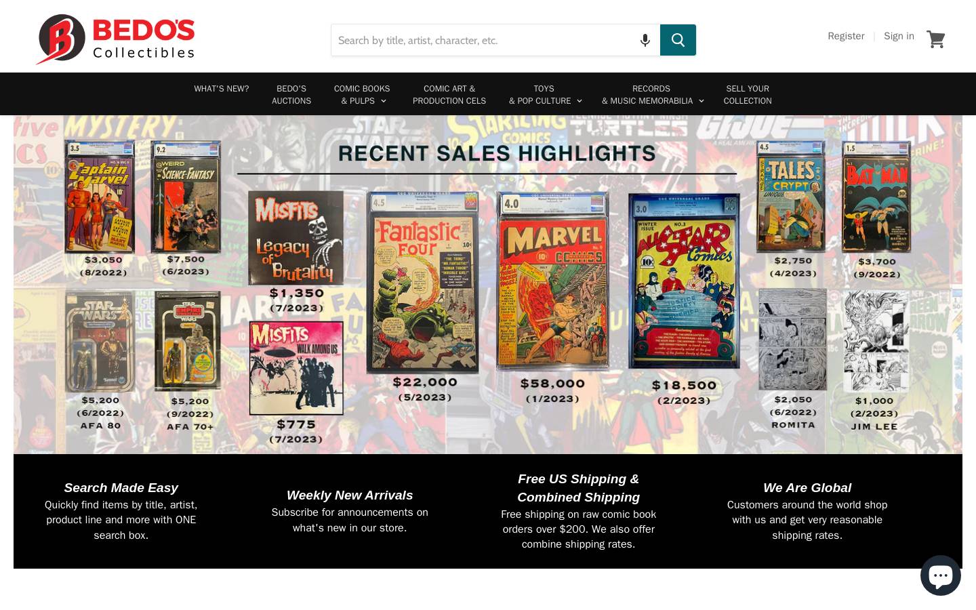Viewport: 976px width, 610px height.
Task: Click the Weekly New Arrivals heading
Action: (x=350, y=495)
